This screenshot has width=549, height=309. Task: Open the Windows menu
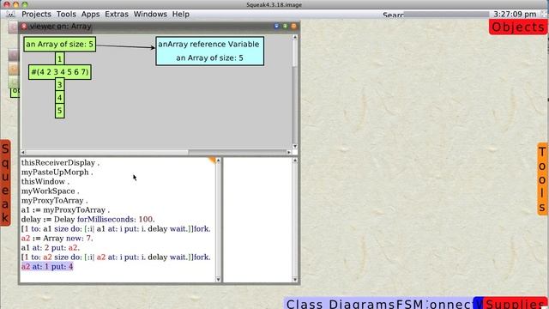[150, 14]
